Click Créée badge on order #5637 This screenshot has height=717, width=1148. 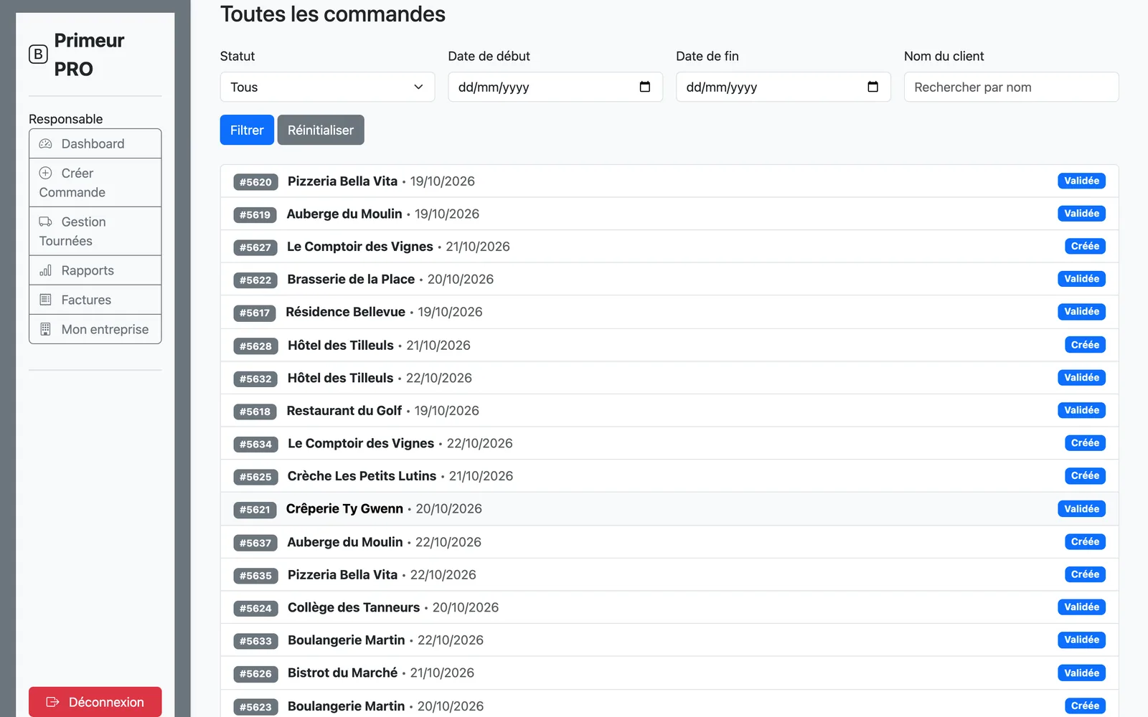1085,541
